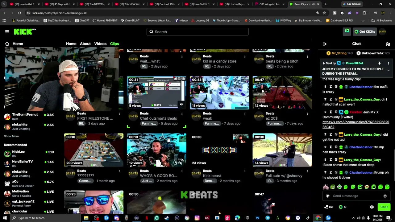Screen dimensions: 395x222
Task: Switch to the Videos channel tab
Action: [x=100, y=44]
